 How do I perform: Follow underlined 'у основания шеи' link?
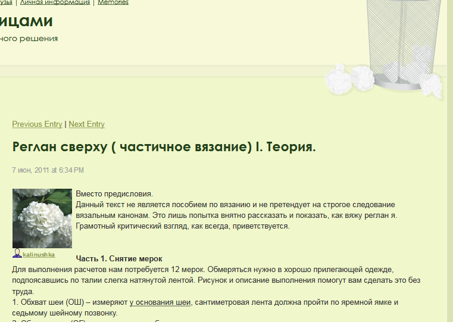pyautogui.click(x=160, y=302)
